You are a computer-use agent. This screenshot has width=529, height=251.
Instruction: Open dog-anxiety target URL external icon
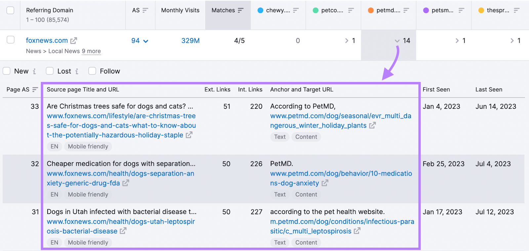[325, 183]
